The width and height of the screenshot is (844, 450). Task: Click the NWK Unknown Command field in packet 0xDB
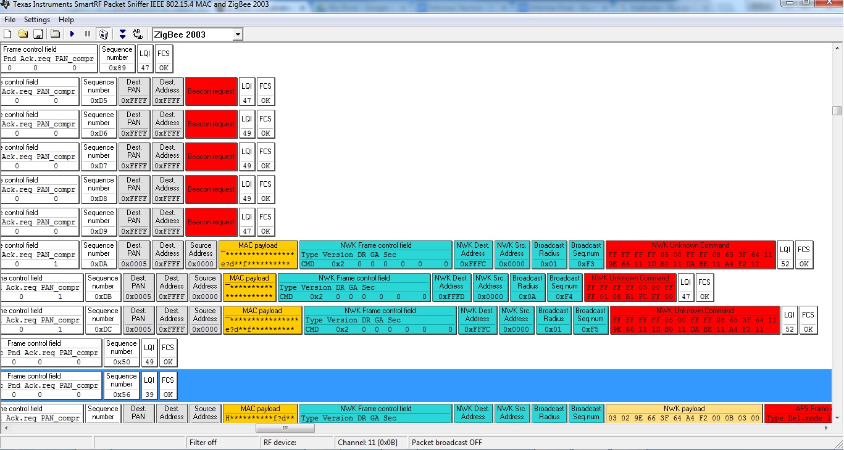click(x=630, y=287)
